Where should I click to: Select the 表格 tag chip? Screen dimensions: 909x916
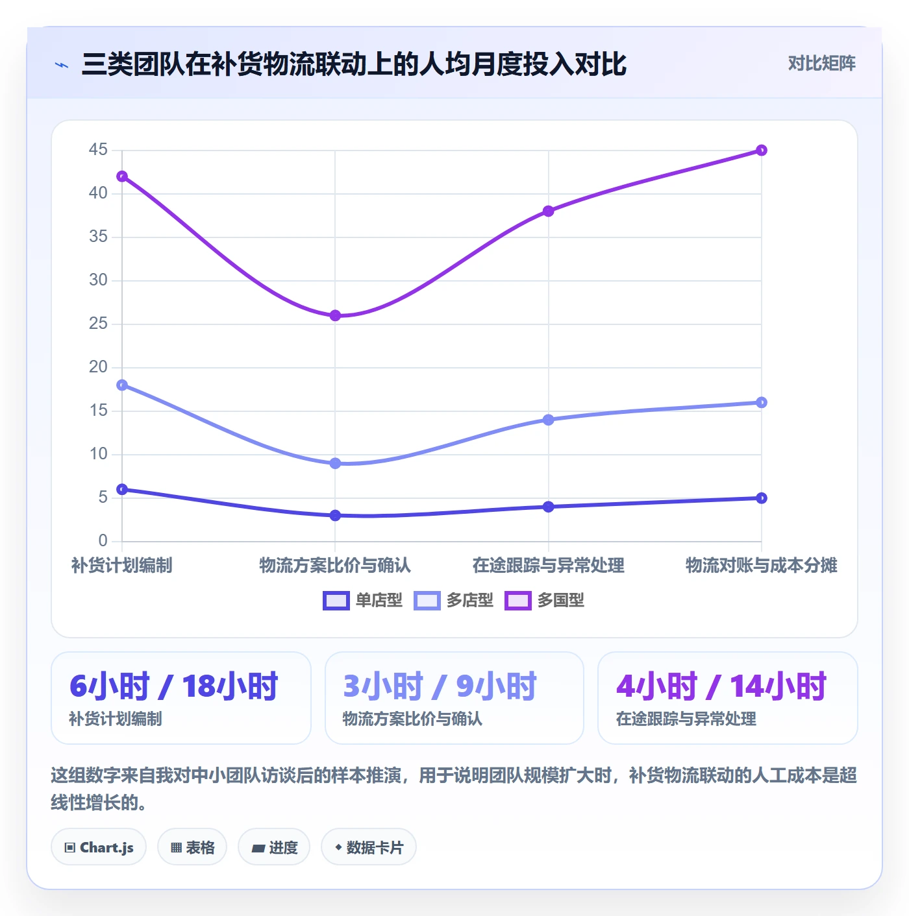click(192, 847)
